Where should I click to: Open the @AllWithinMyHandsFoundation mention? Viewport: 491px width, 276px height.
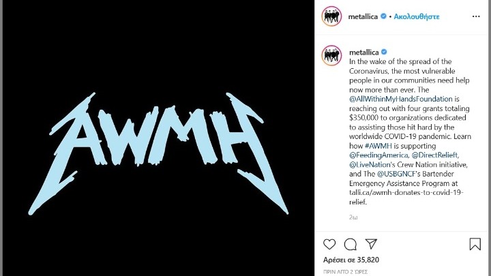click(401, 99)
